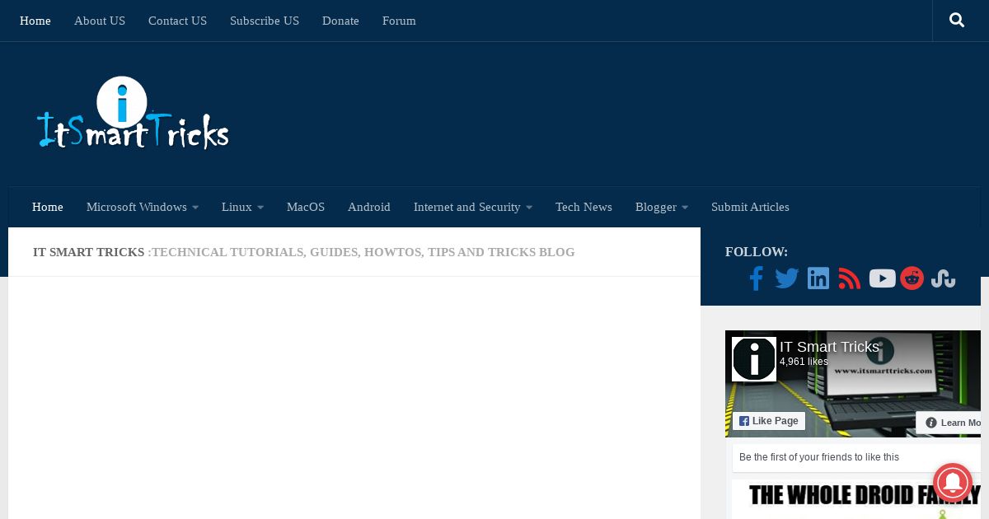Screen dimensions: 989x519
Task: Click the ItSmartTricks site logo
Action: pos(133,114)
